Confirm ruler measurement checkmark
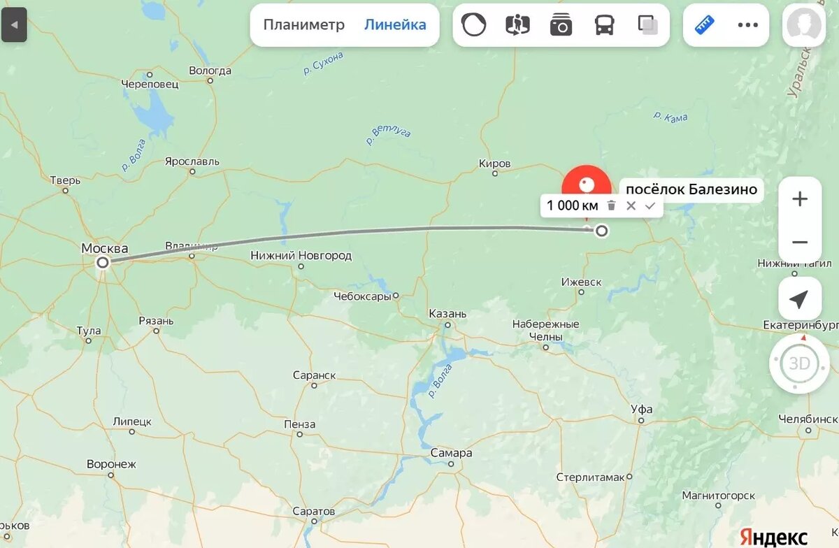The width and height of the screenshot is (839, 548). [650, 206]
